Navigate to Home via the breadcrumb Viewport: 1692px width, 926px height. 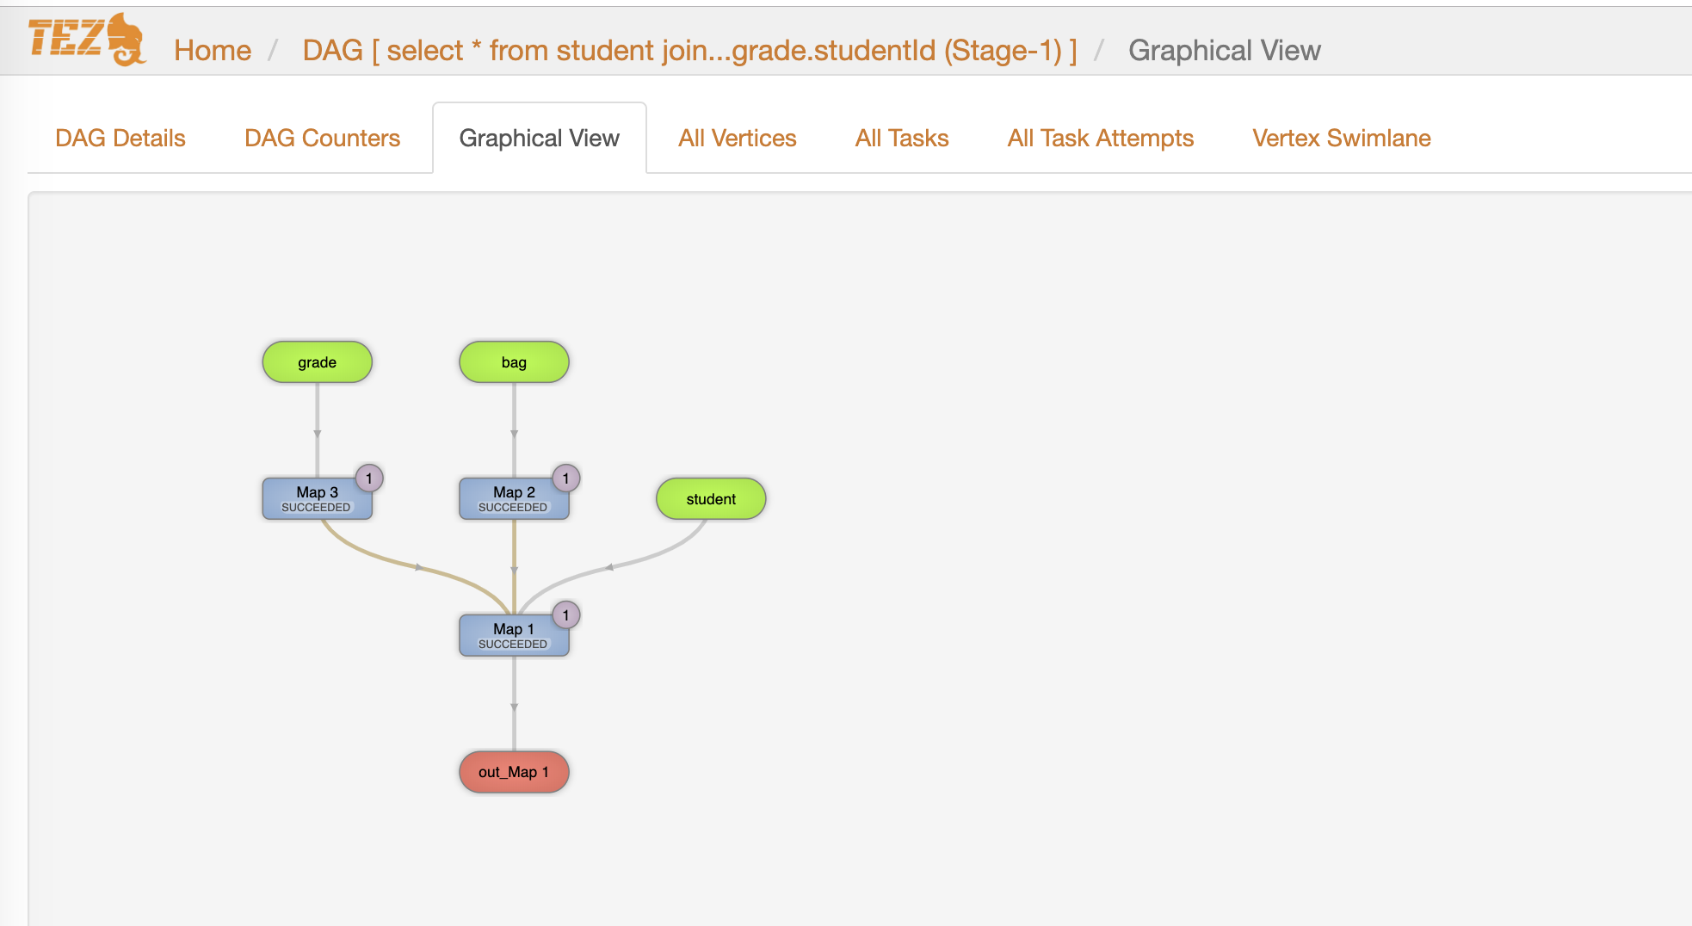(212, 50)
